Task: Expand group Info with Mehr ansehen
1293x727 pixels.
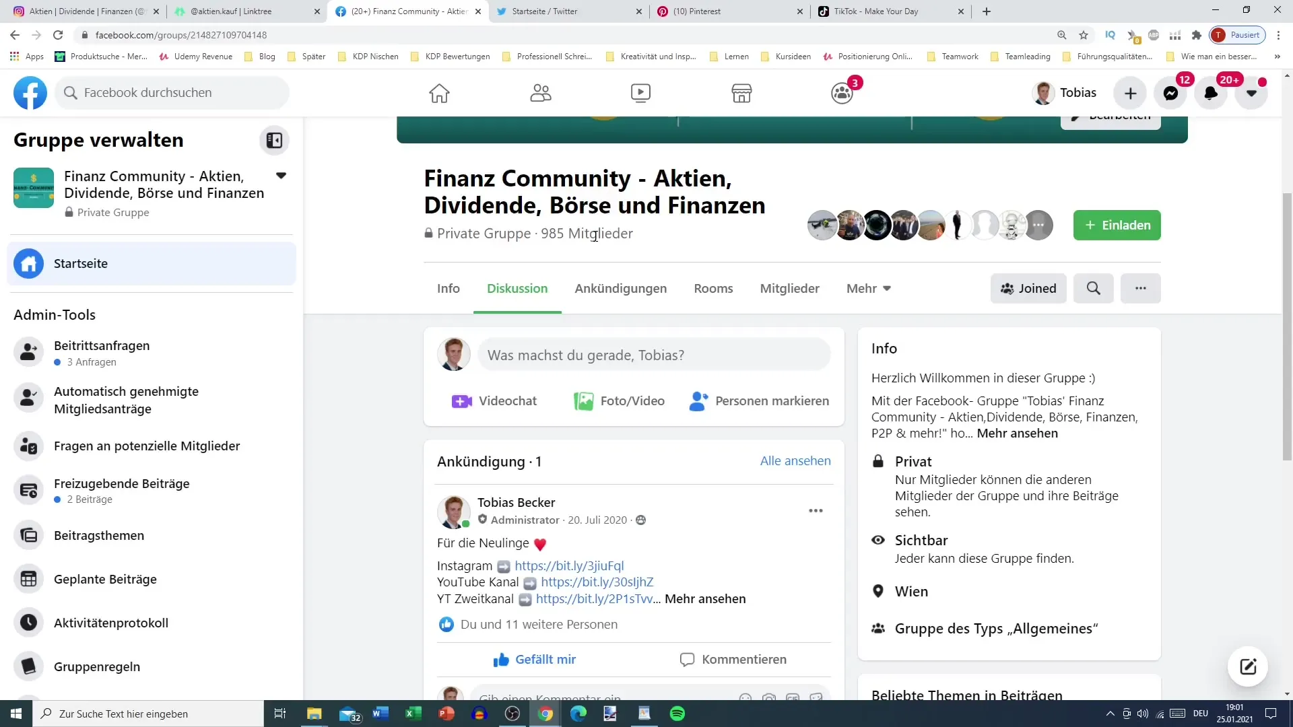Action: (1017, 433)
